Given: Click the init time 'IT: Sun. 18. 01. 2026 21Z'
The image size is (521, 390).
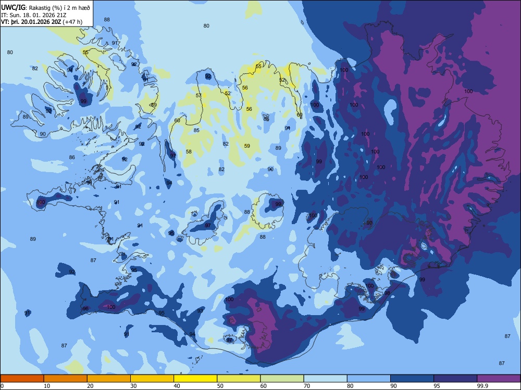Looking at the screenshot, I should (x=33, y=15).
